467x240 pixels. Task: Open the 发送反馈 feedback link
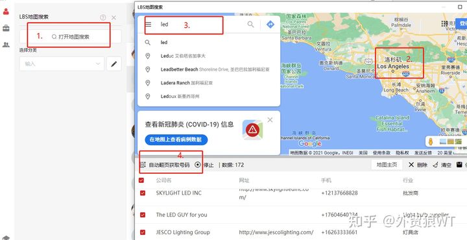coord(423,152)
